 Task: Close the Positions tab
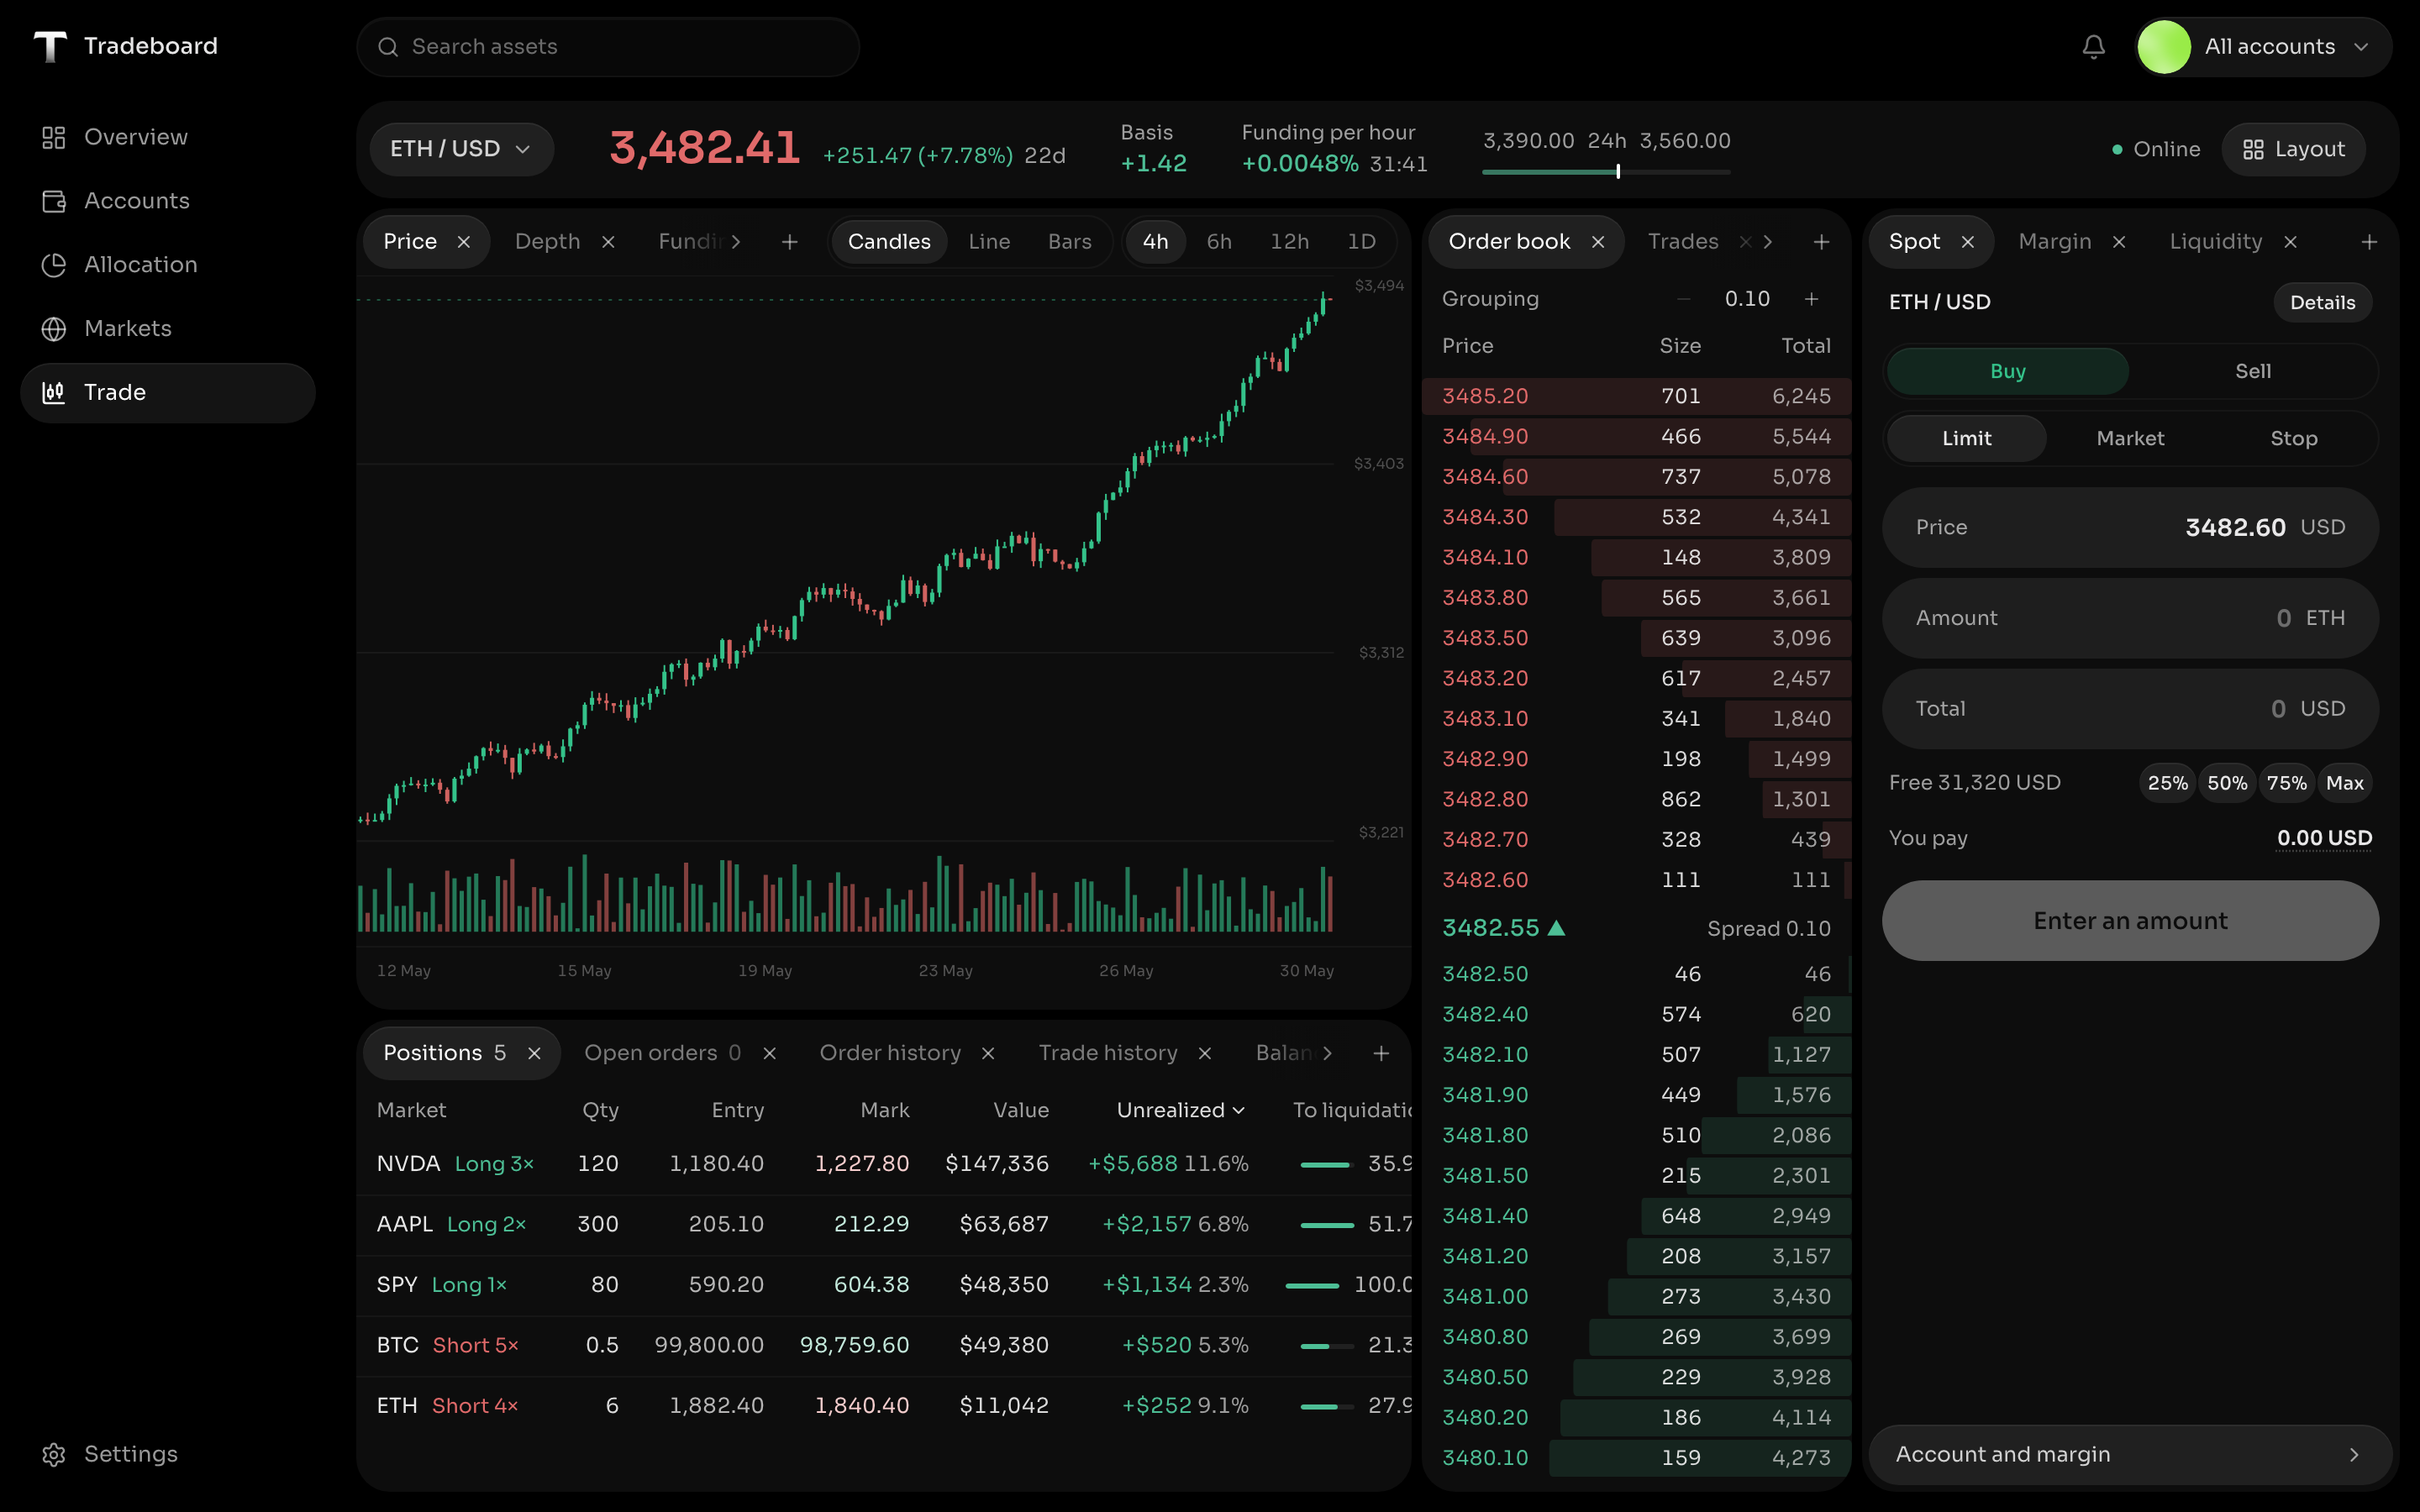[534, 1054]
